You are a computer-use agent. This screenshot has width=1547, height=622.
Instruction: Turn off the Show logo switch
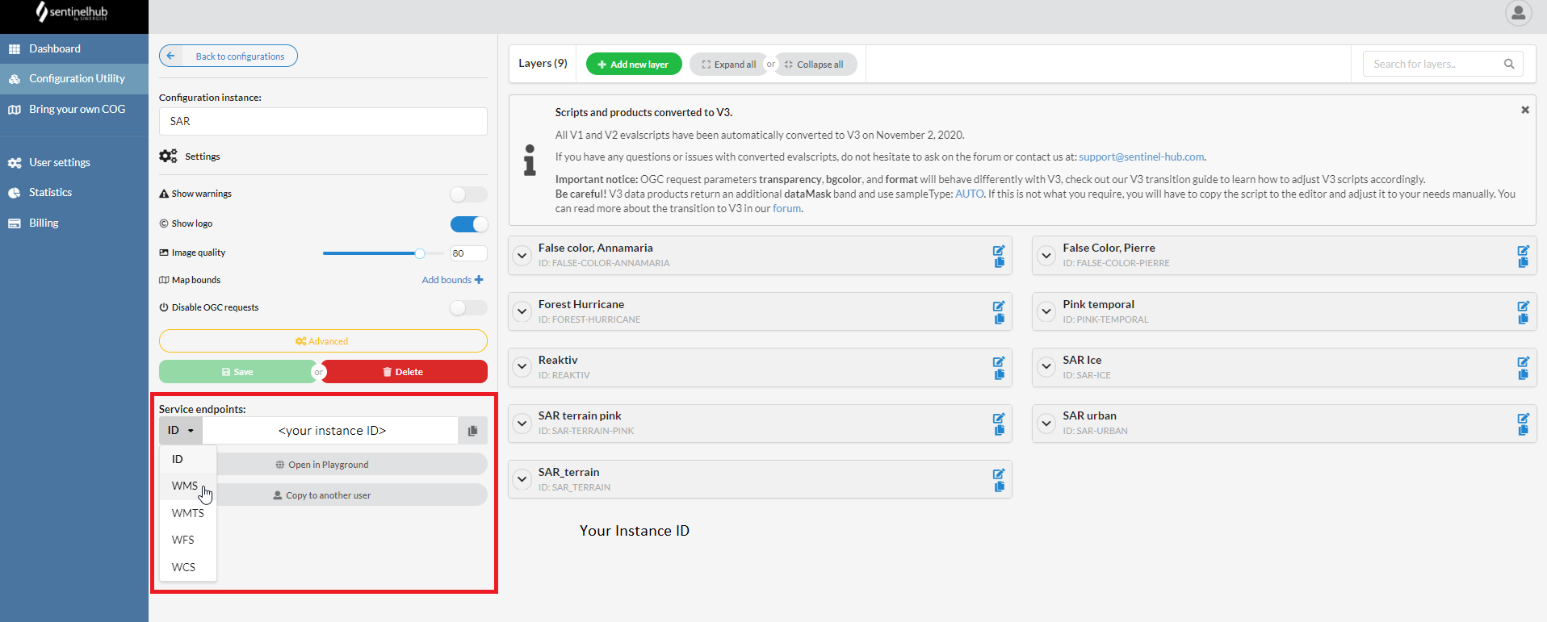click(x=468, y=224)
